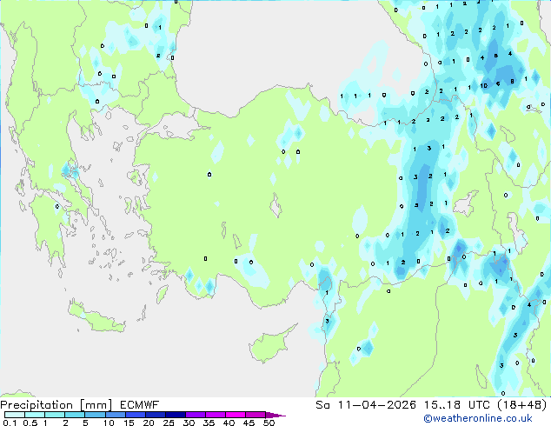Select the 1–2 mm legend color swatch

pos(55,415)
